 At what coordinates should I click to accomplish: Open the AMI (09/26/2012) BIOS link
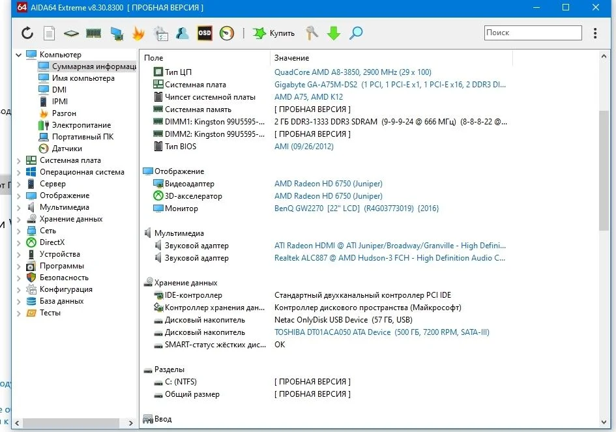(304, 147)
